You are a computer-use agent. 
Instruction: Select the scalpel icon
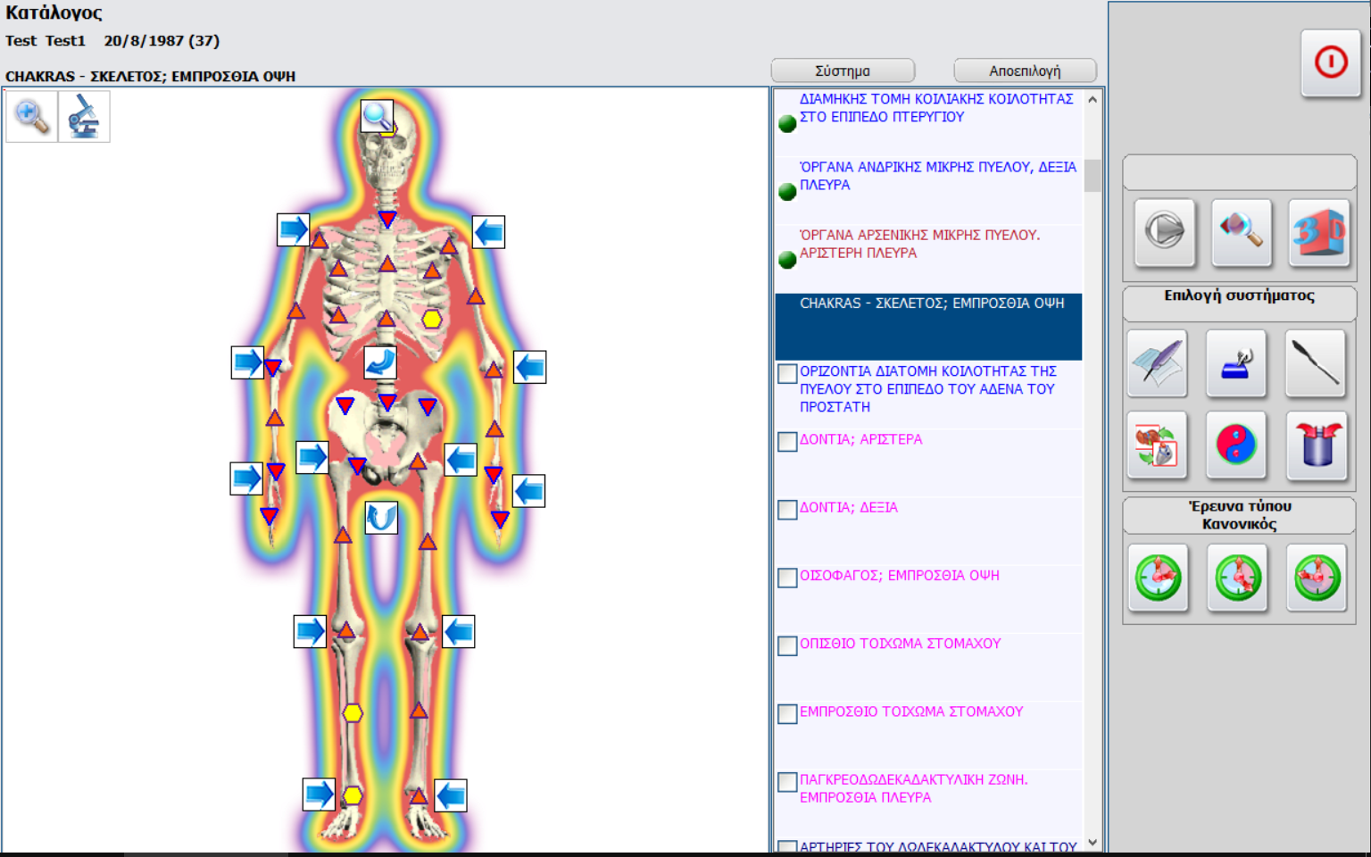[1316, 363]
